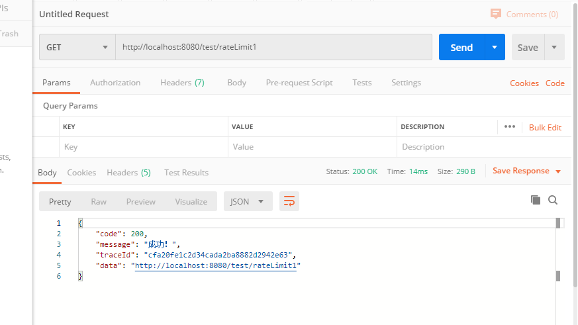Follow the data URL link in the response

216,265
